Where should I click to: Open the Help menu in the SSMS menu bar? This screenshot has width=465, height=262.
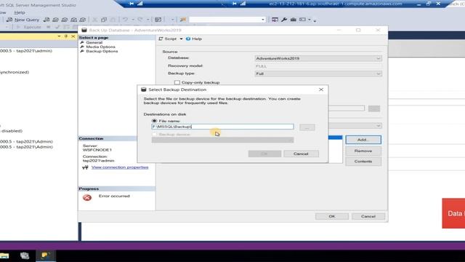pos(20,12)
